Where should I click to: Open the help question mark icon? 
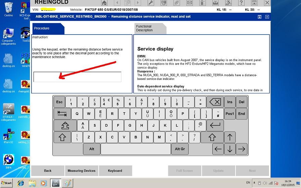coord(241,3)
